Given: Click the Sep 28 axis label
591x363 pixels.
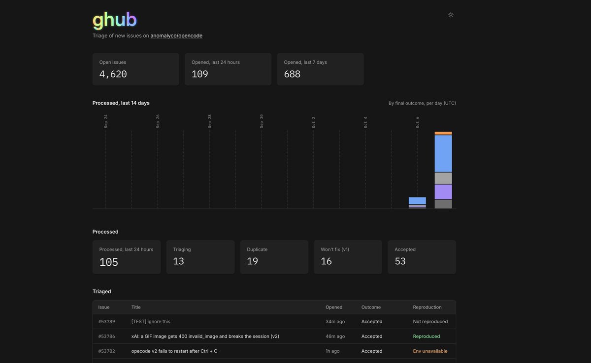Looking at the screenshot, I should 210,121.
